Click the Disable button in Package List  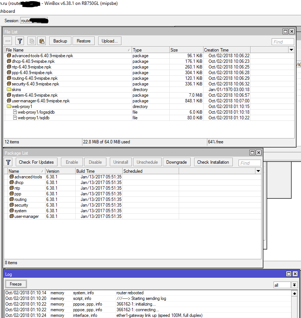tap(95, 162)
